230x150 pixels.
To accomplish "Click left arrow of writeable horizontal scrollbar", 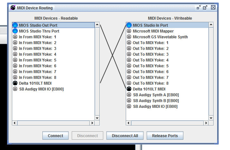I will tap(128, 123).
